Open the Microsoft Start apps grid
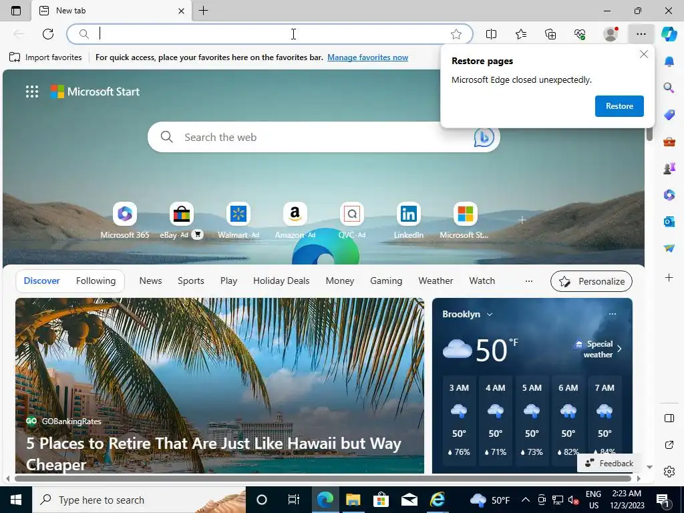This screenshot has height=513, width=684. (32, 92)
